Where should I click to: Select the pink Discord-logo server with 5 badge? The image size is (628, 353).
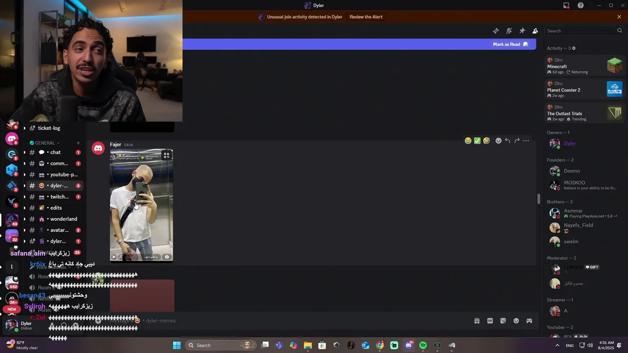coord(12,139)
